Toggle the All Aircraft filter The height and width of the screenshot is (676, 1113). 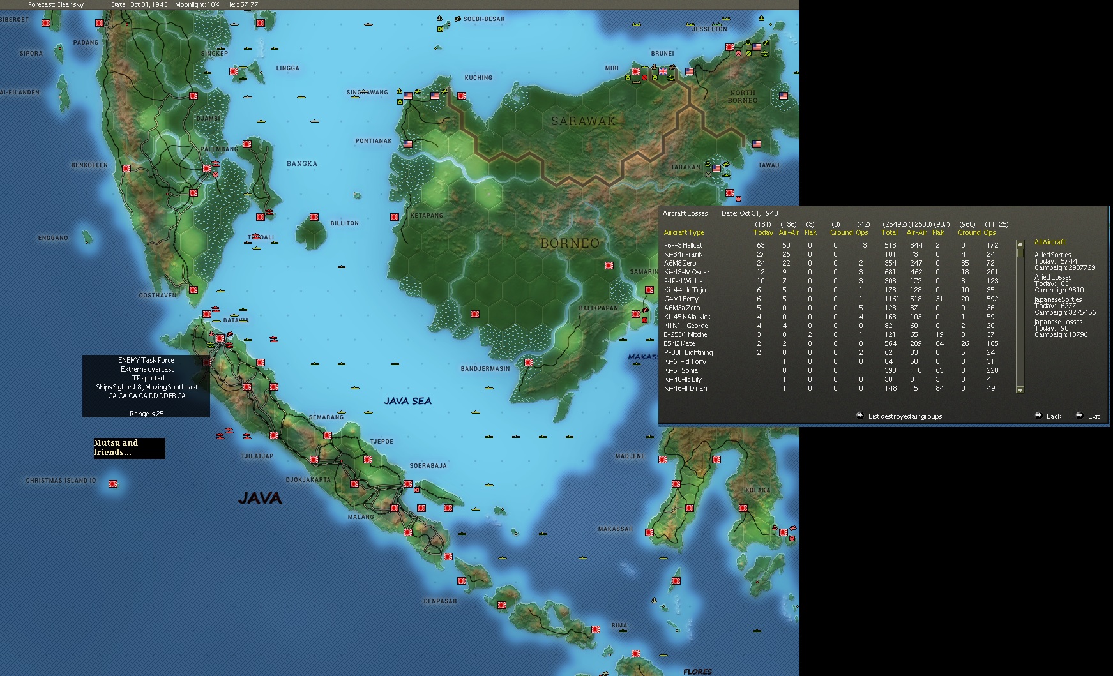(1050, 242)
